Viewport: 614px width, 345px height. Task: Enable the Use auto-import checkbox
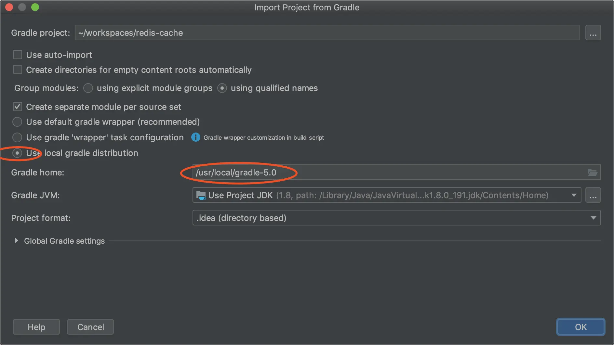point(18,55)
